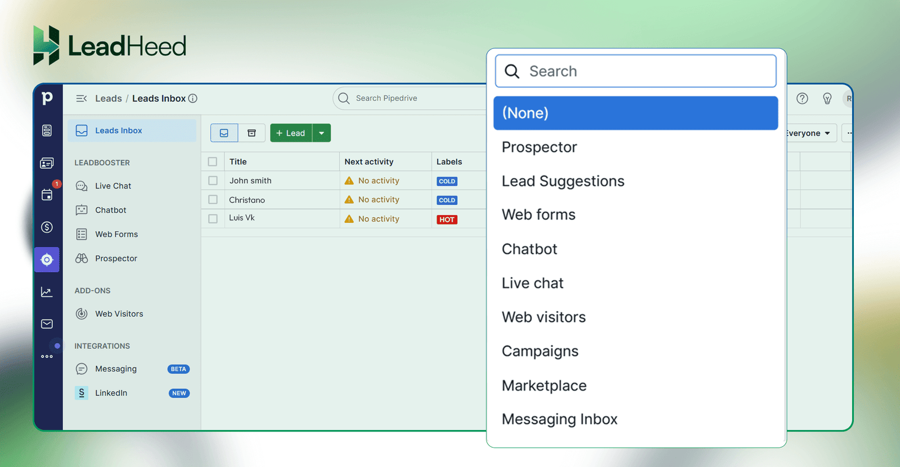Click LinkedIn integration S icon
900x467 pixels.
[x=82, y=393]
